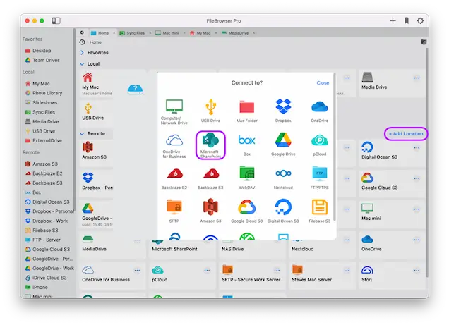
Task: Open options menu for Mac mini card
Action: (417, 209)
